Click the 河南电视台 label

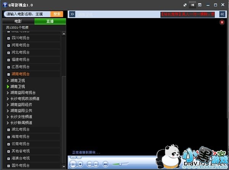[x=21, y=45]
